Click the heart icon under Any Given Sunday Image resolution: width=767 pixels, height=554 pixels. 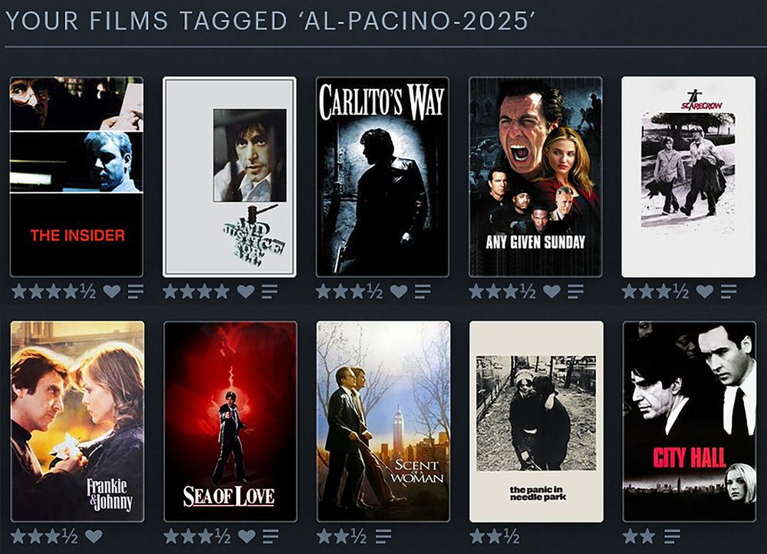551,292
